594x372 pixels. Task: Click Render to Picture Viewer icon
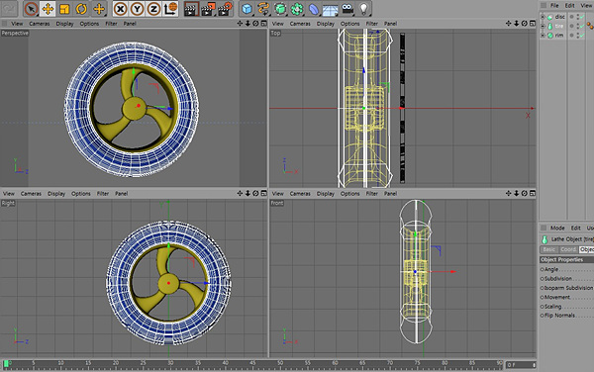click(x=208, y=9)
